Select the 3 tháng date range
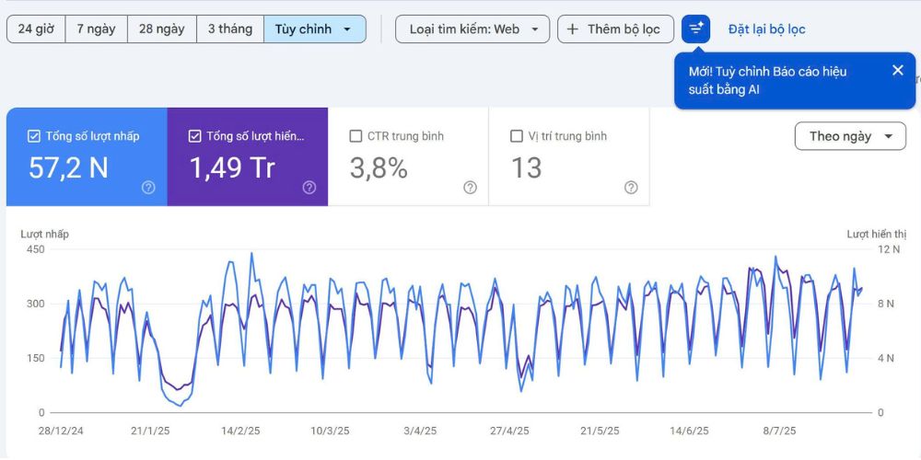Screen dimensions: 921x460 [230, 29]
